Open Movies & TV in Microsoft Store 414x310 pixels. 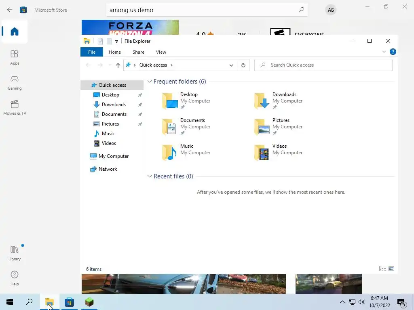(x=15, y=107)
